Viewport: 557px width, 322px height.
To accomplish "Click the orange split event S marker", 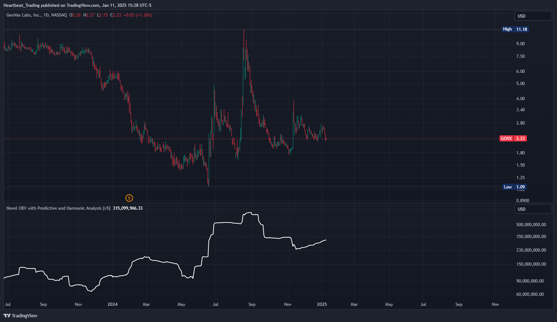I will pyautogui.click(x=129, y=198).
